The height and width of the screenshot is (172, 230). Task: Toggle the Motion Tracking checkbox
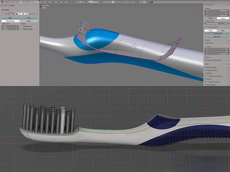pos(207,82)
